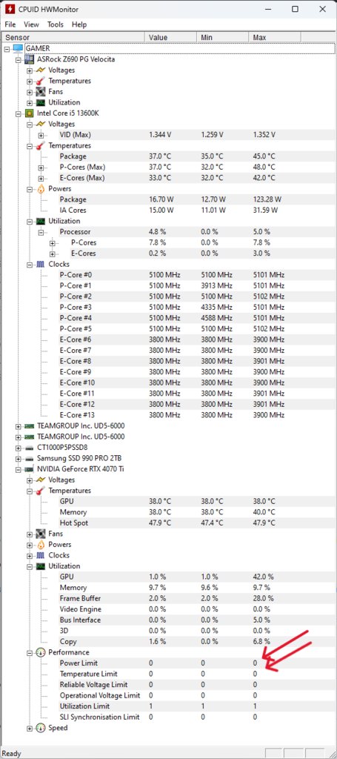Screen dimensions: 337x759
Task: Expand the motherboard Voltages node
Action: [x=30, y=70]
